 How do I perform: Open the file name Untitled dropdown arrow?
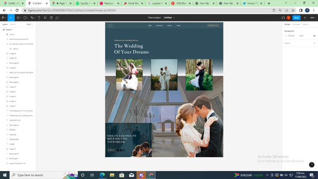point(174,18)
